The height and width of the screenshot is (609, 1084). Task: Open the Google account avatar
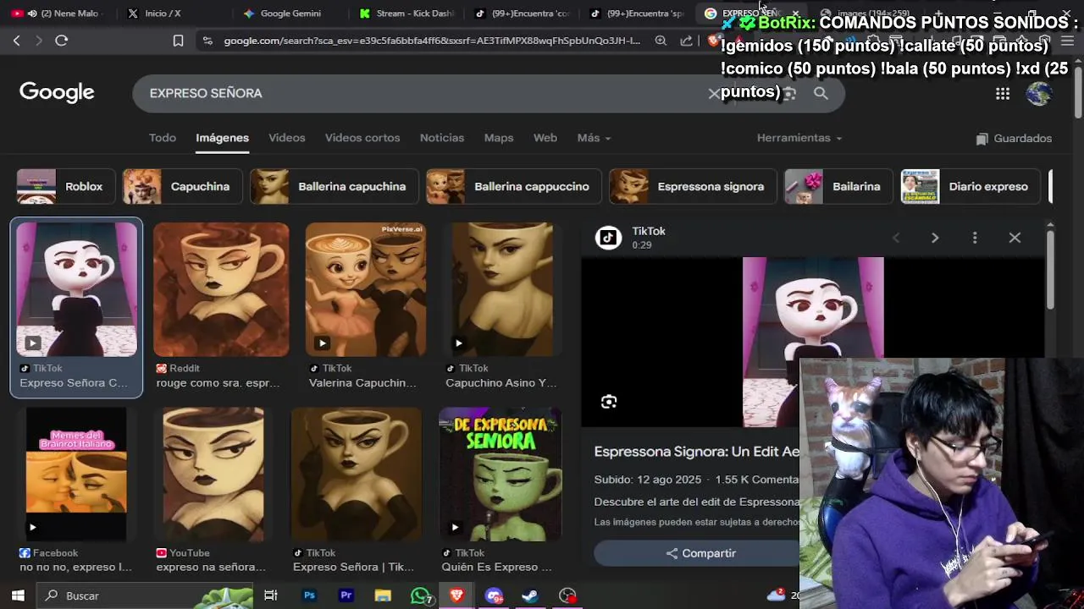coord(1039,93)
